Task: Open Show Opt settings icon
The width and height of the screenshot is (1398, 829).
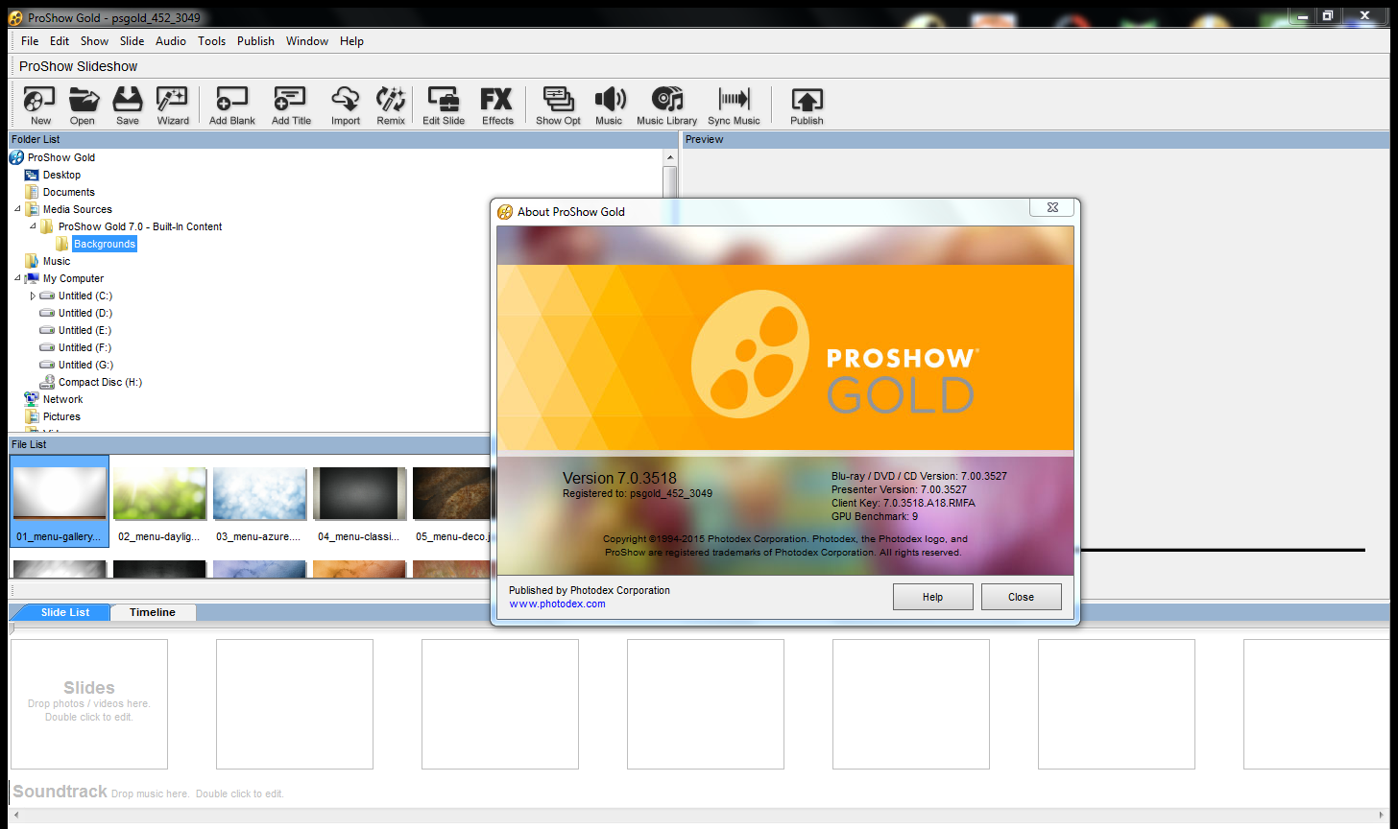Action: 558,106
